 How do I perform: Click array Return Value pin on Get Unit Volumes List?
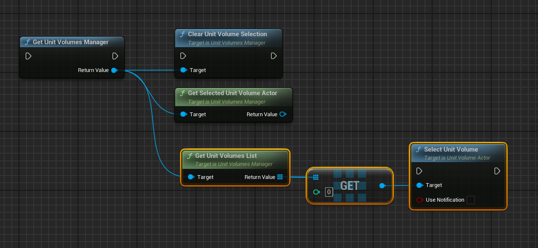tap(280, 177)
